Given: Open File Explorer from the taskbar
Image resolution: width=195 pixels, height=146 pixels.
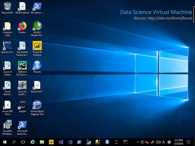Looking at the screenshot, I should 42,142.
